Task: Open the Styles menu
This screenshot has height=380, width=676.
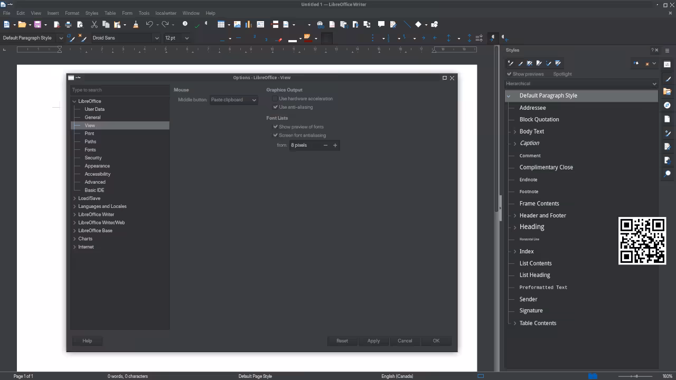Action: (x=92, y=13)
